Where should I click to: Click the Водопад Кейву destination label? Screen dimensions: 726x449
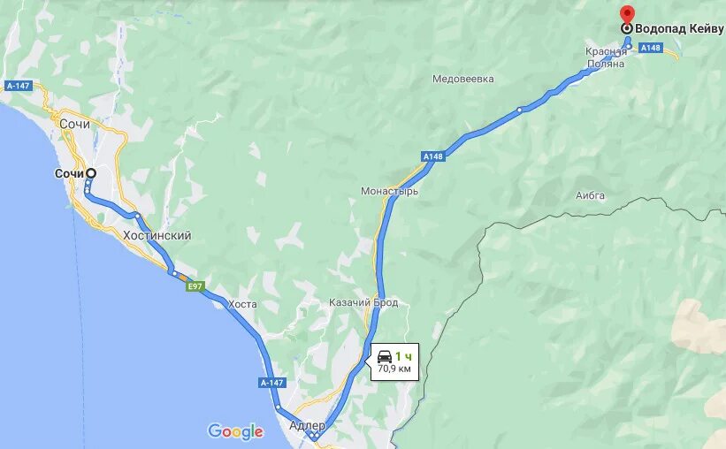pos(679,28)
